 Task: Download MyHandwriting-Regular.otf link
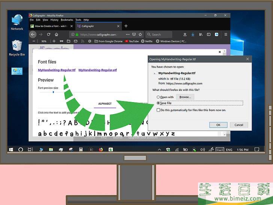click(97, 70)
